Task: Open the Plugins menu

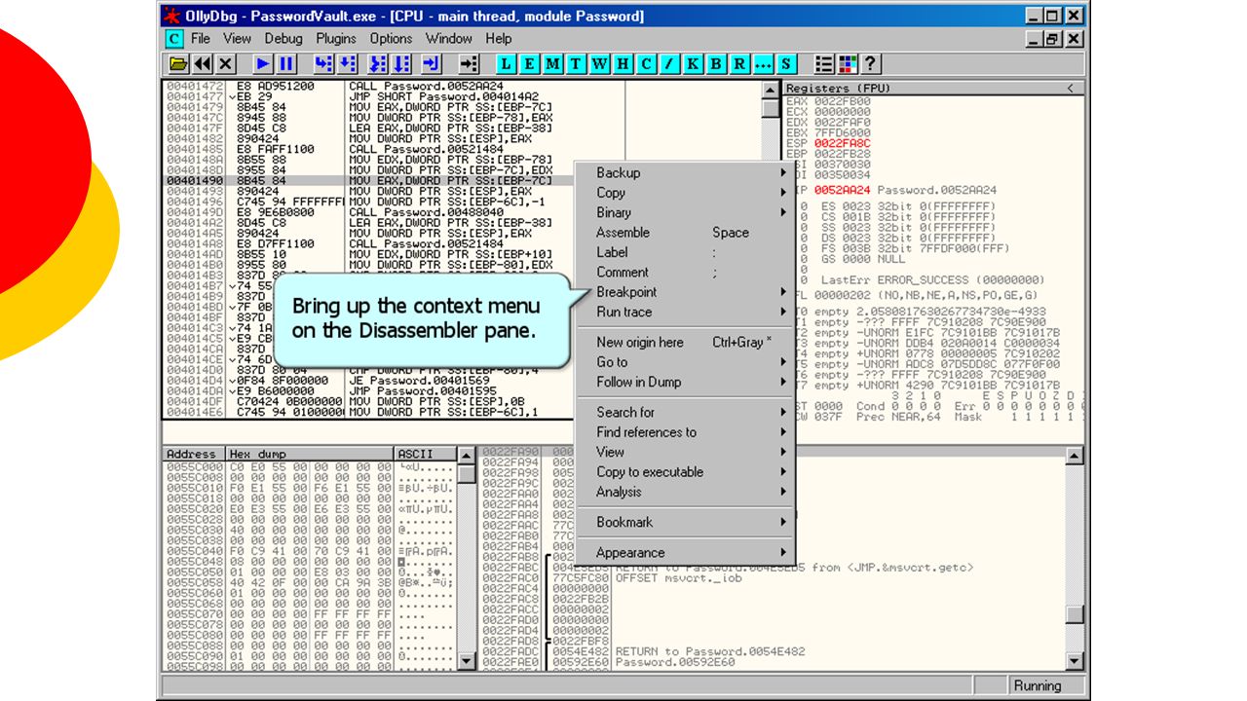Action: coord(336,39)
